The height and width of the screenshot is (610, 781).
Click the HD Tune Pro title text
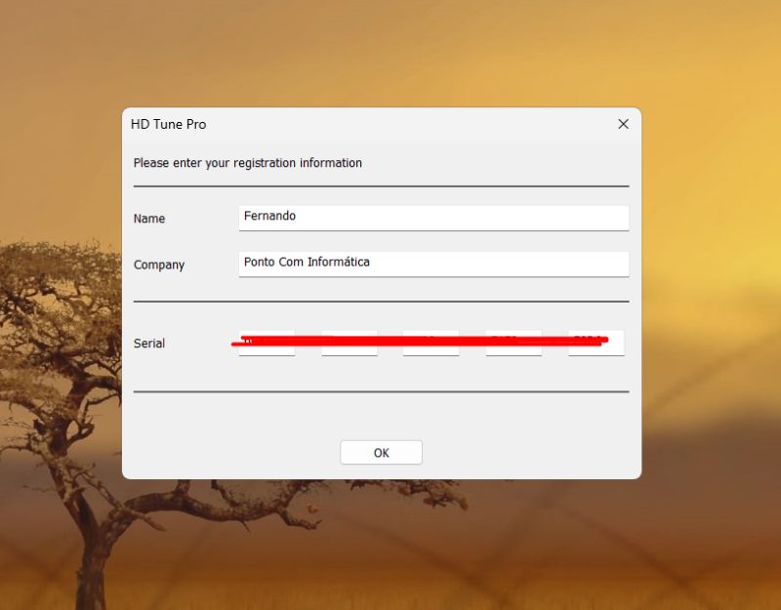(168, 124)
